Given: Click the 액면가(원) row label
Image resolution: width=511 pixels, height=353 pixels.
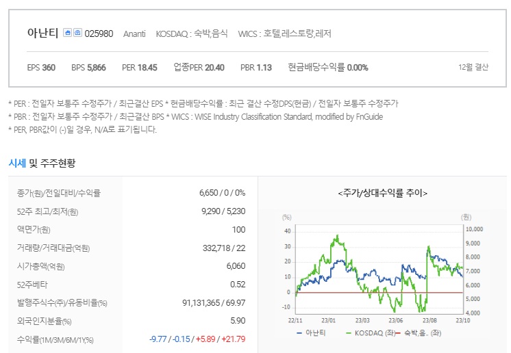Looking at the screenshot, I should [34, 230].
